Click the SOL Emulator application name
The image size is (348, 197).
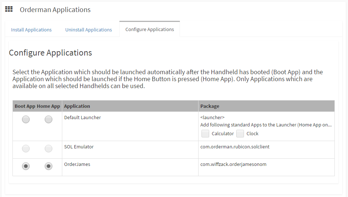[x=79, y=147]
